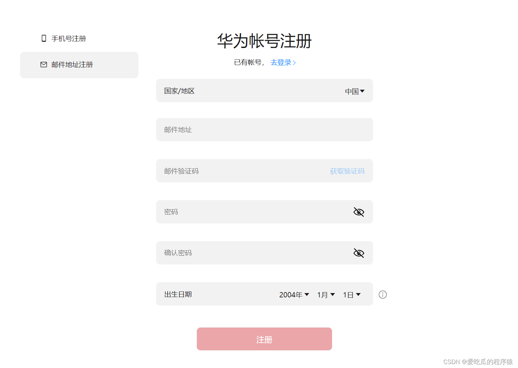Click 获取验证码 to request a code
This screenshot has height=368, width=518.
point(347,171)
